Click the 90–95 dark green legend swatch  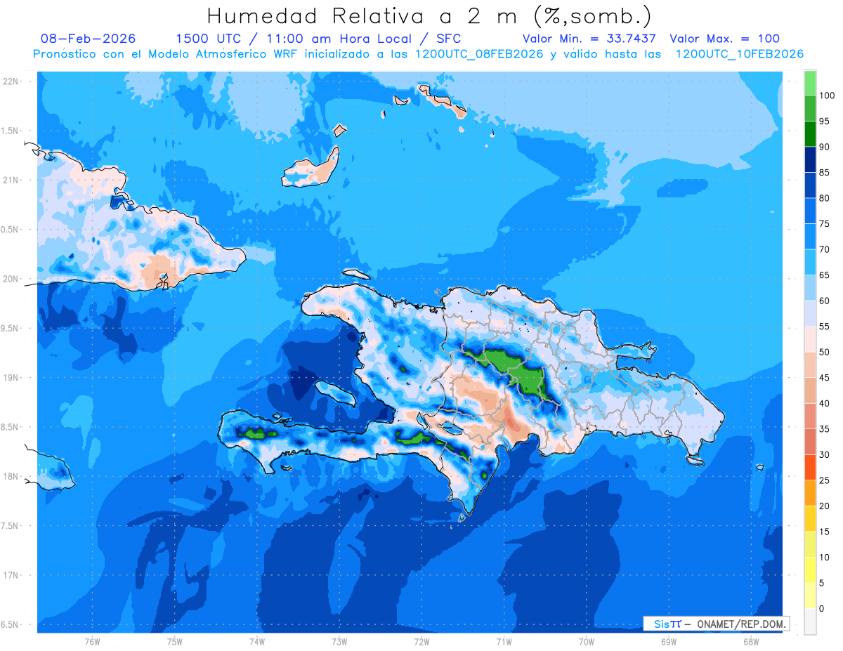(x=810, y=134)
